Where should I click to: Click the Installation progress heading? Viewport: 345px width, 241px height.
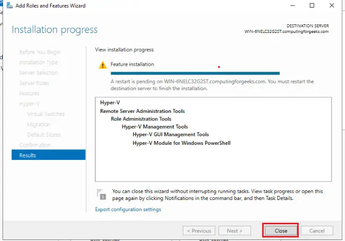tap(54, 29)
